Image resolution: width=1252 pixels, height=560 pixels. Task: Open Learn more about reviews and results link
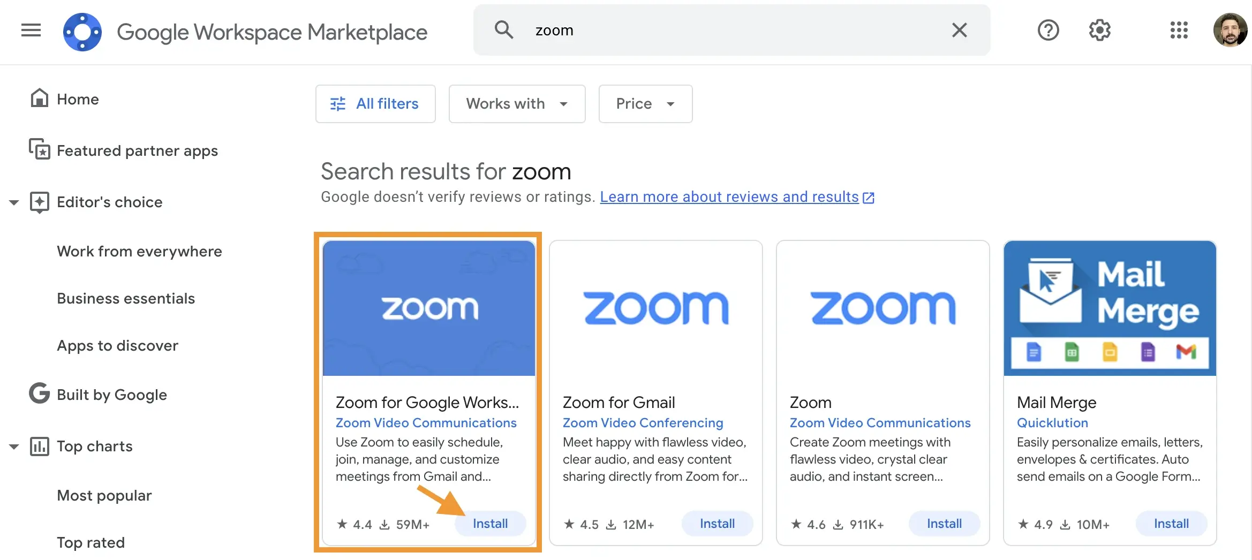point(737,197)
